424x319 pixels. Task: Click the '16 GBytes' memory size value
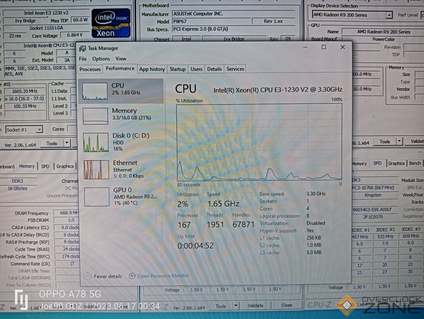tap(18, 188)
